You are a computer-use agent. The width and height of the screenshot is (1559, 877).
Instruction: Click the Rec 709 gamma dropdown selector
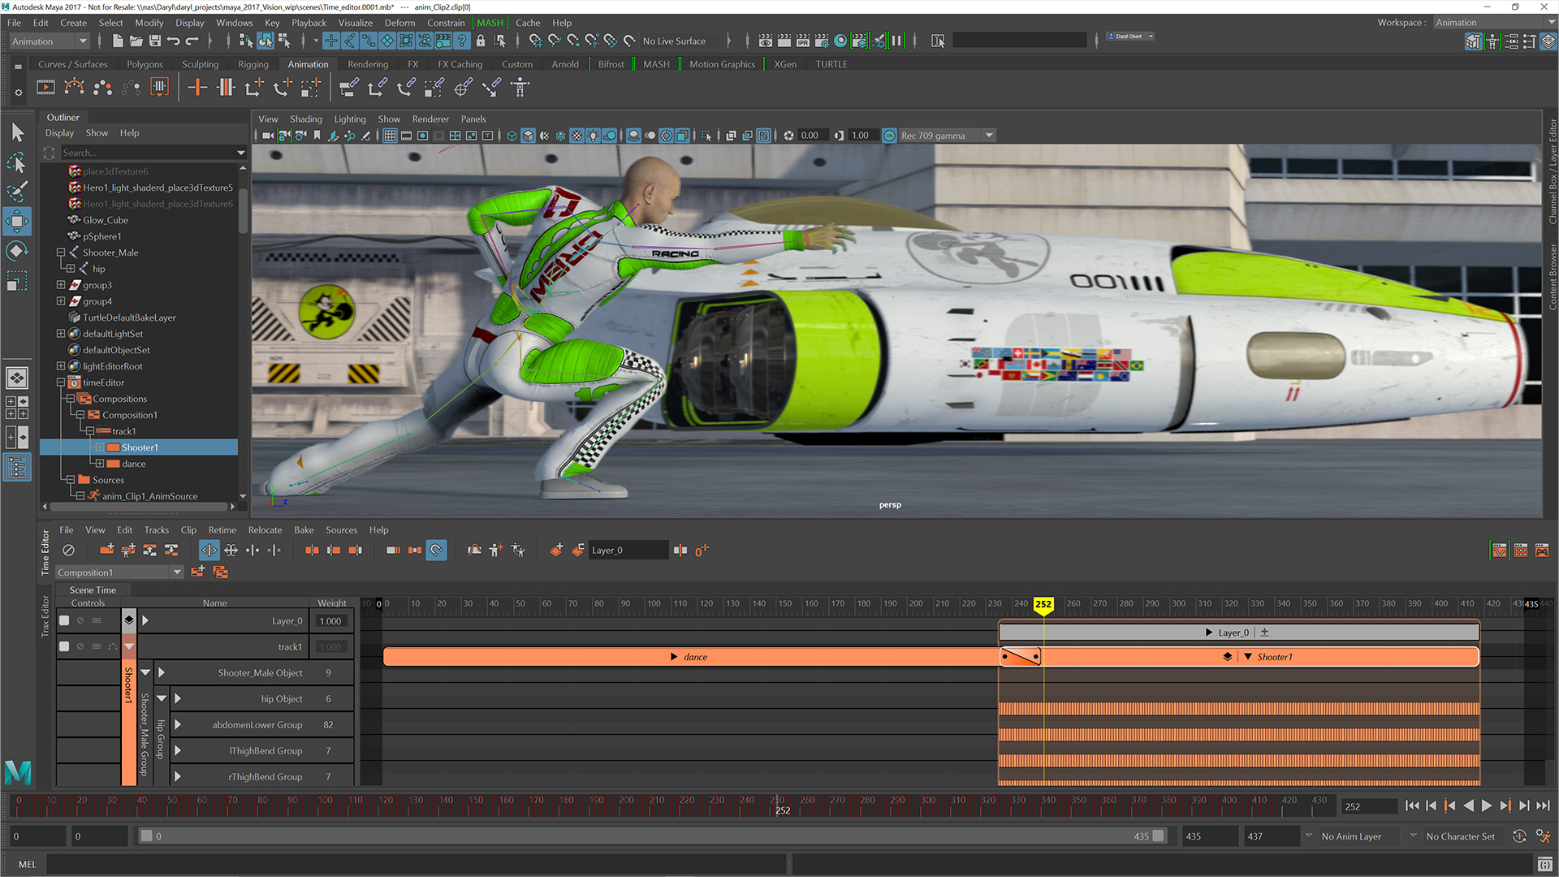(x=939, y=135)
